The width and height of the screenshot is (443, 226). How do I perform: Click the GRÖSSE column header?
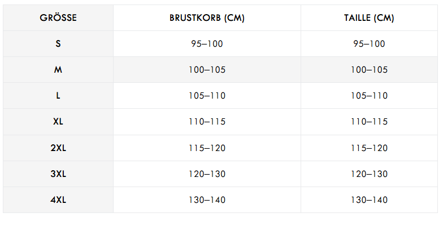pos(58,18)
